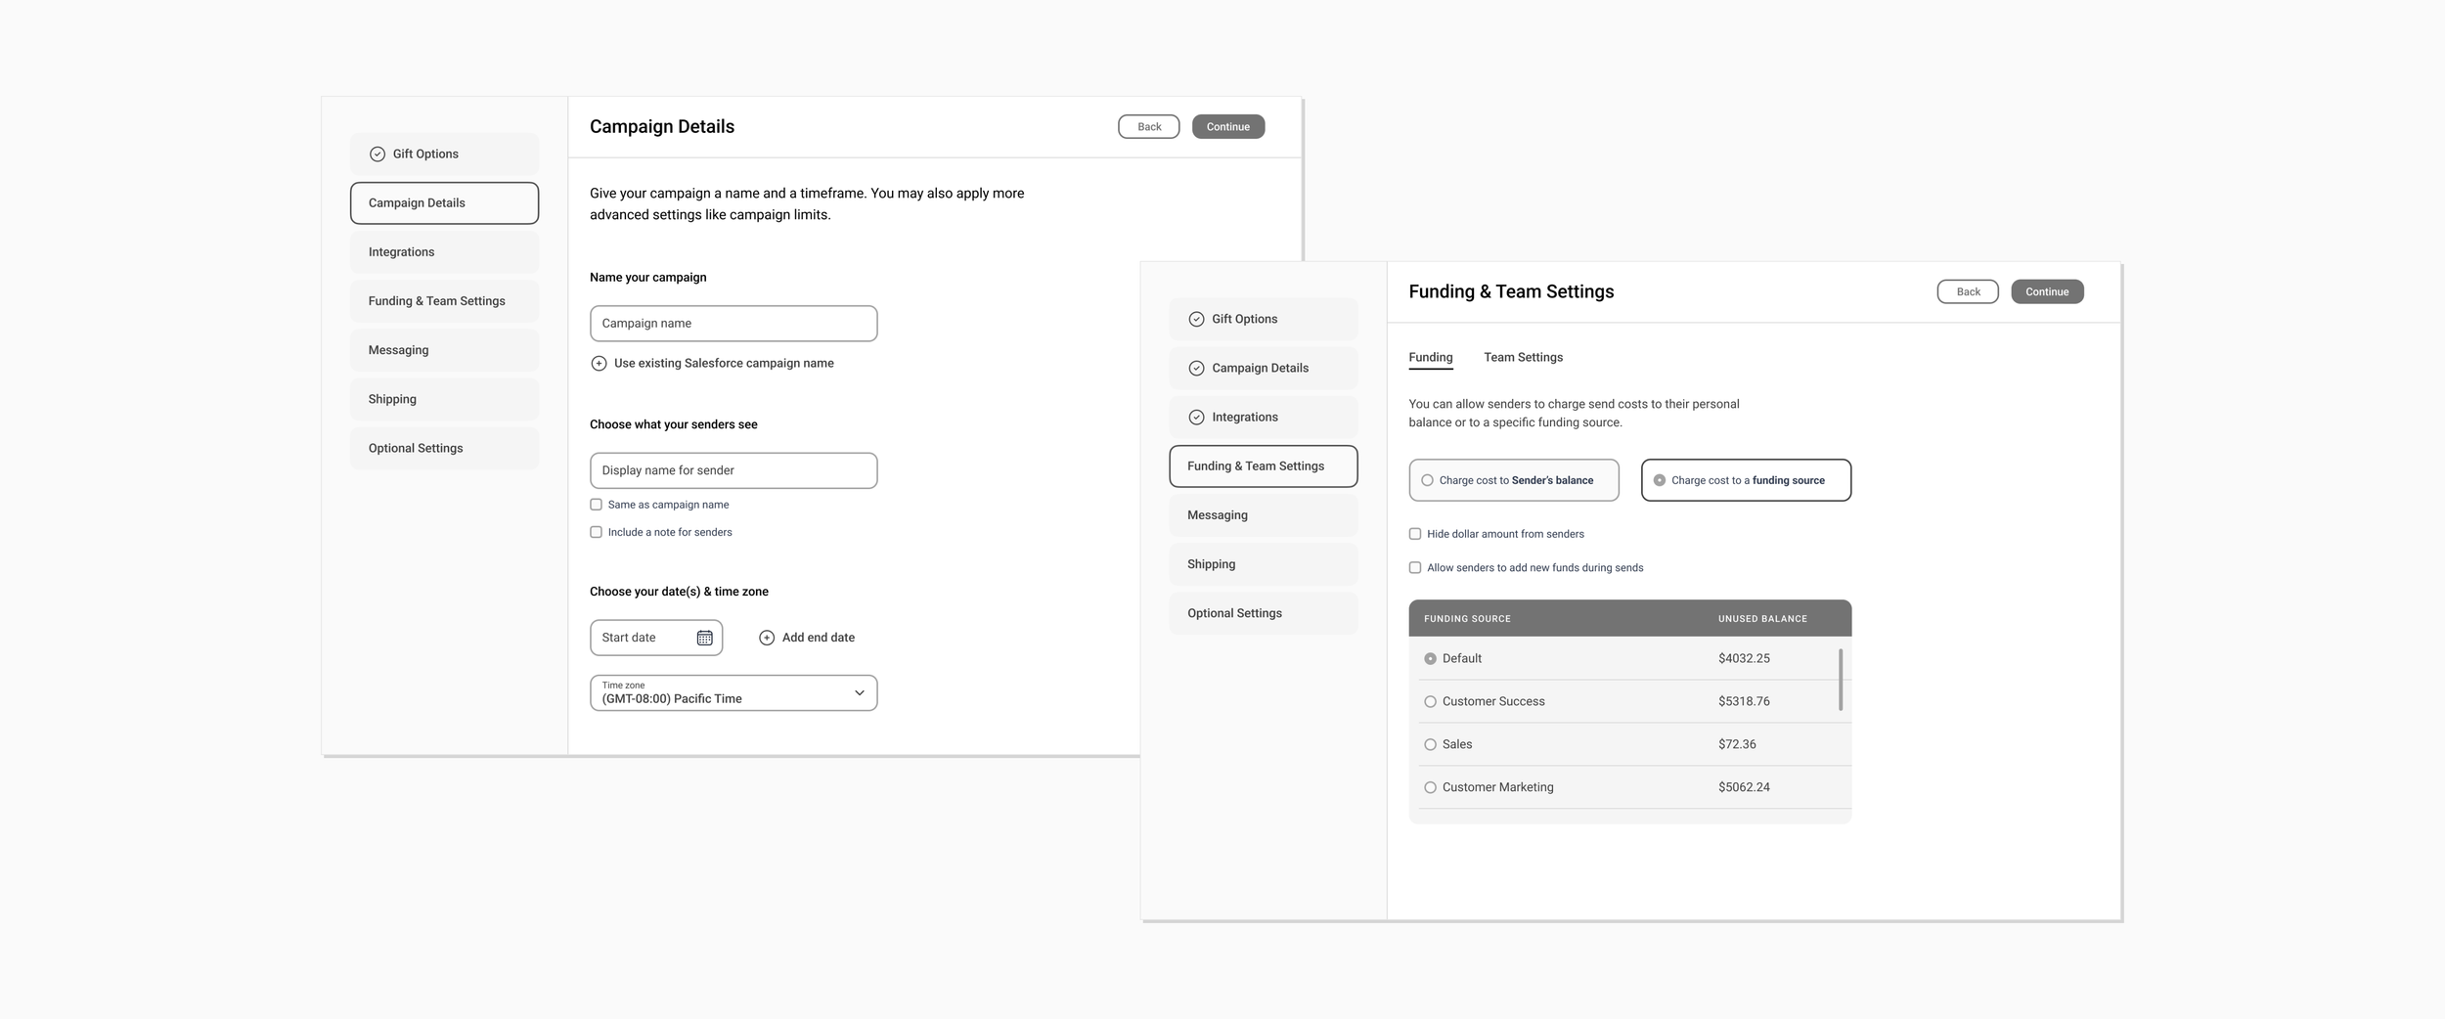
Task: Check Same as campaign name
Action: click(x=596, y=505)
